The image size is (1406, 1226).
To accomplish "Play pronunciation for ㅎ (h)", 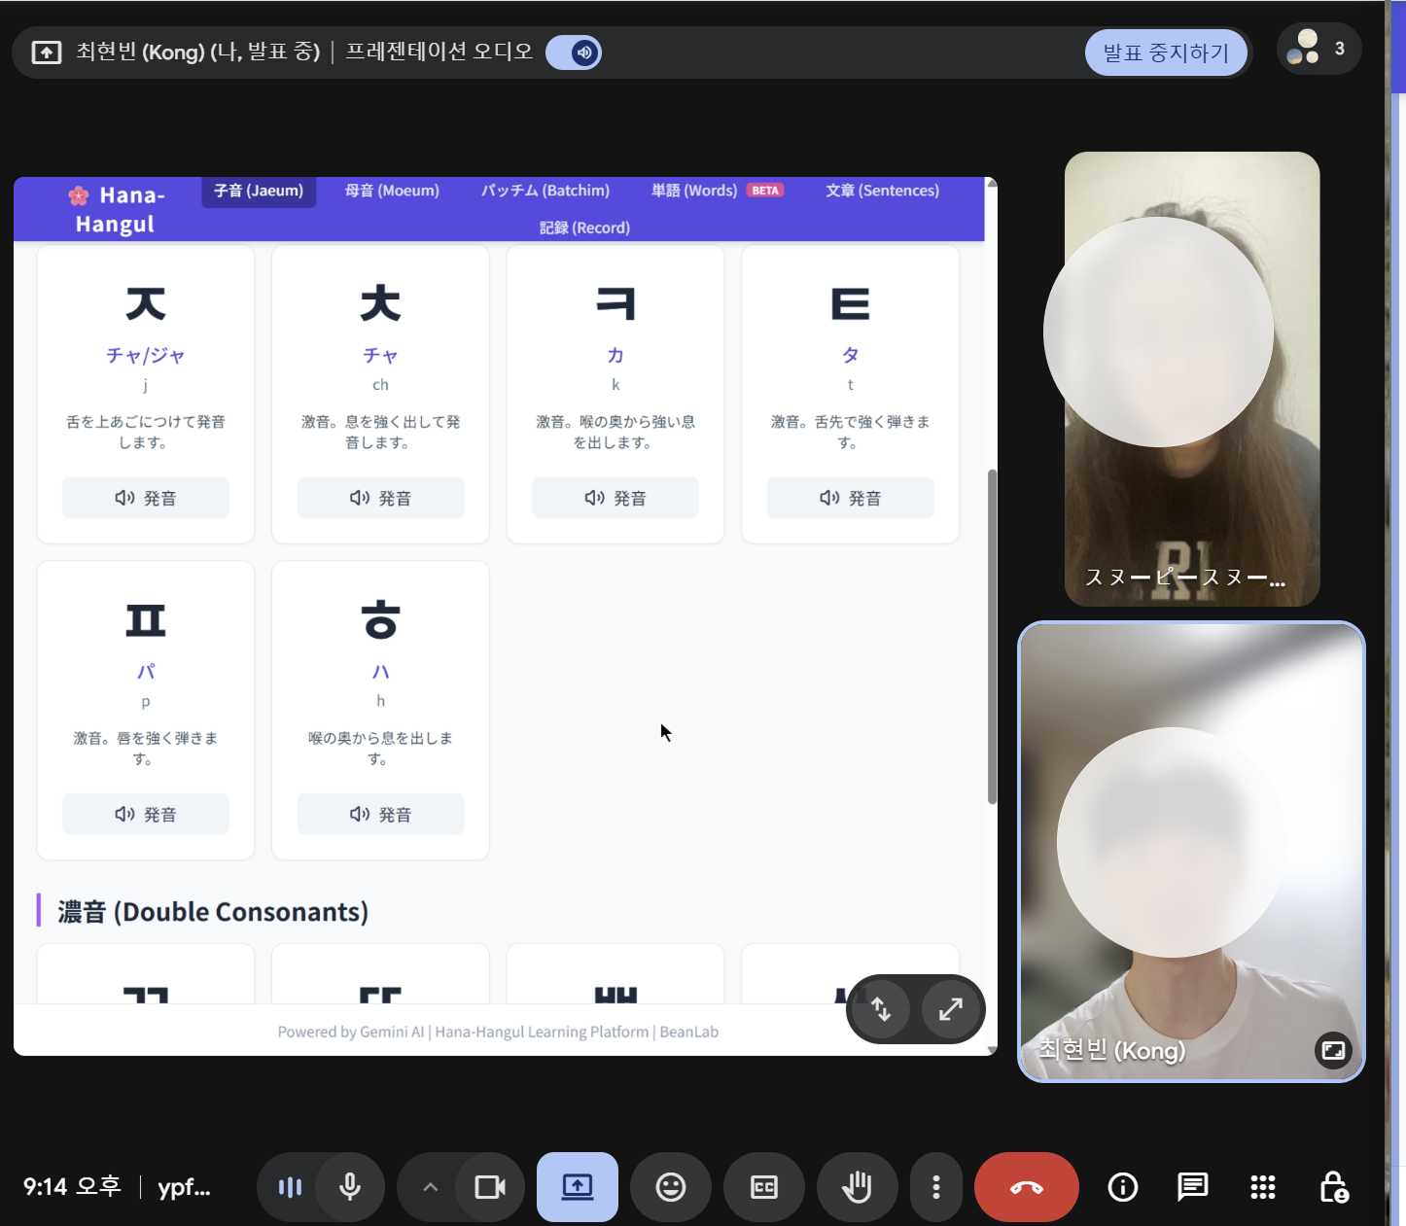I will [380, 814].
